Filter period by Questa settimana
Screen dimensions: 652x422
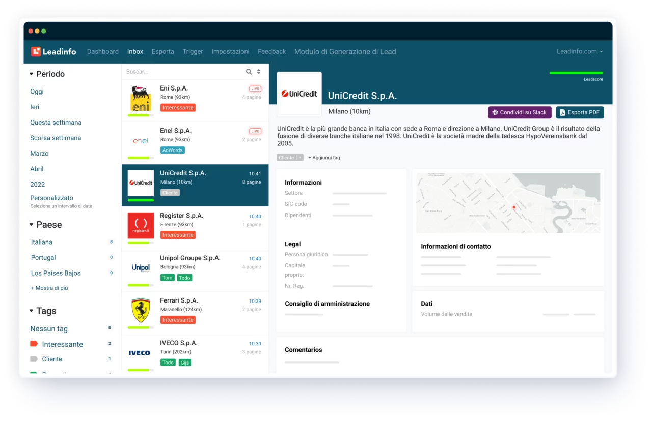coord(56,123)
